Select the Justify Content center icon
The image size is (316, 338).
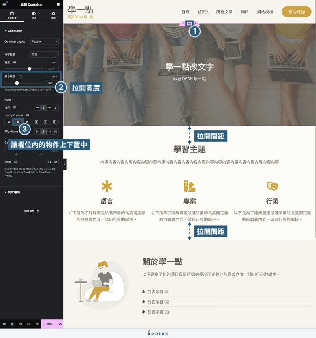tap(18, 122)
